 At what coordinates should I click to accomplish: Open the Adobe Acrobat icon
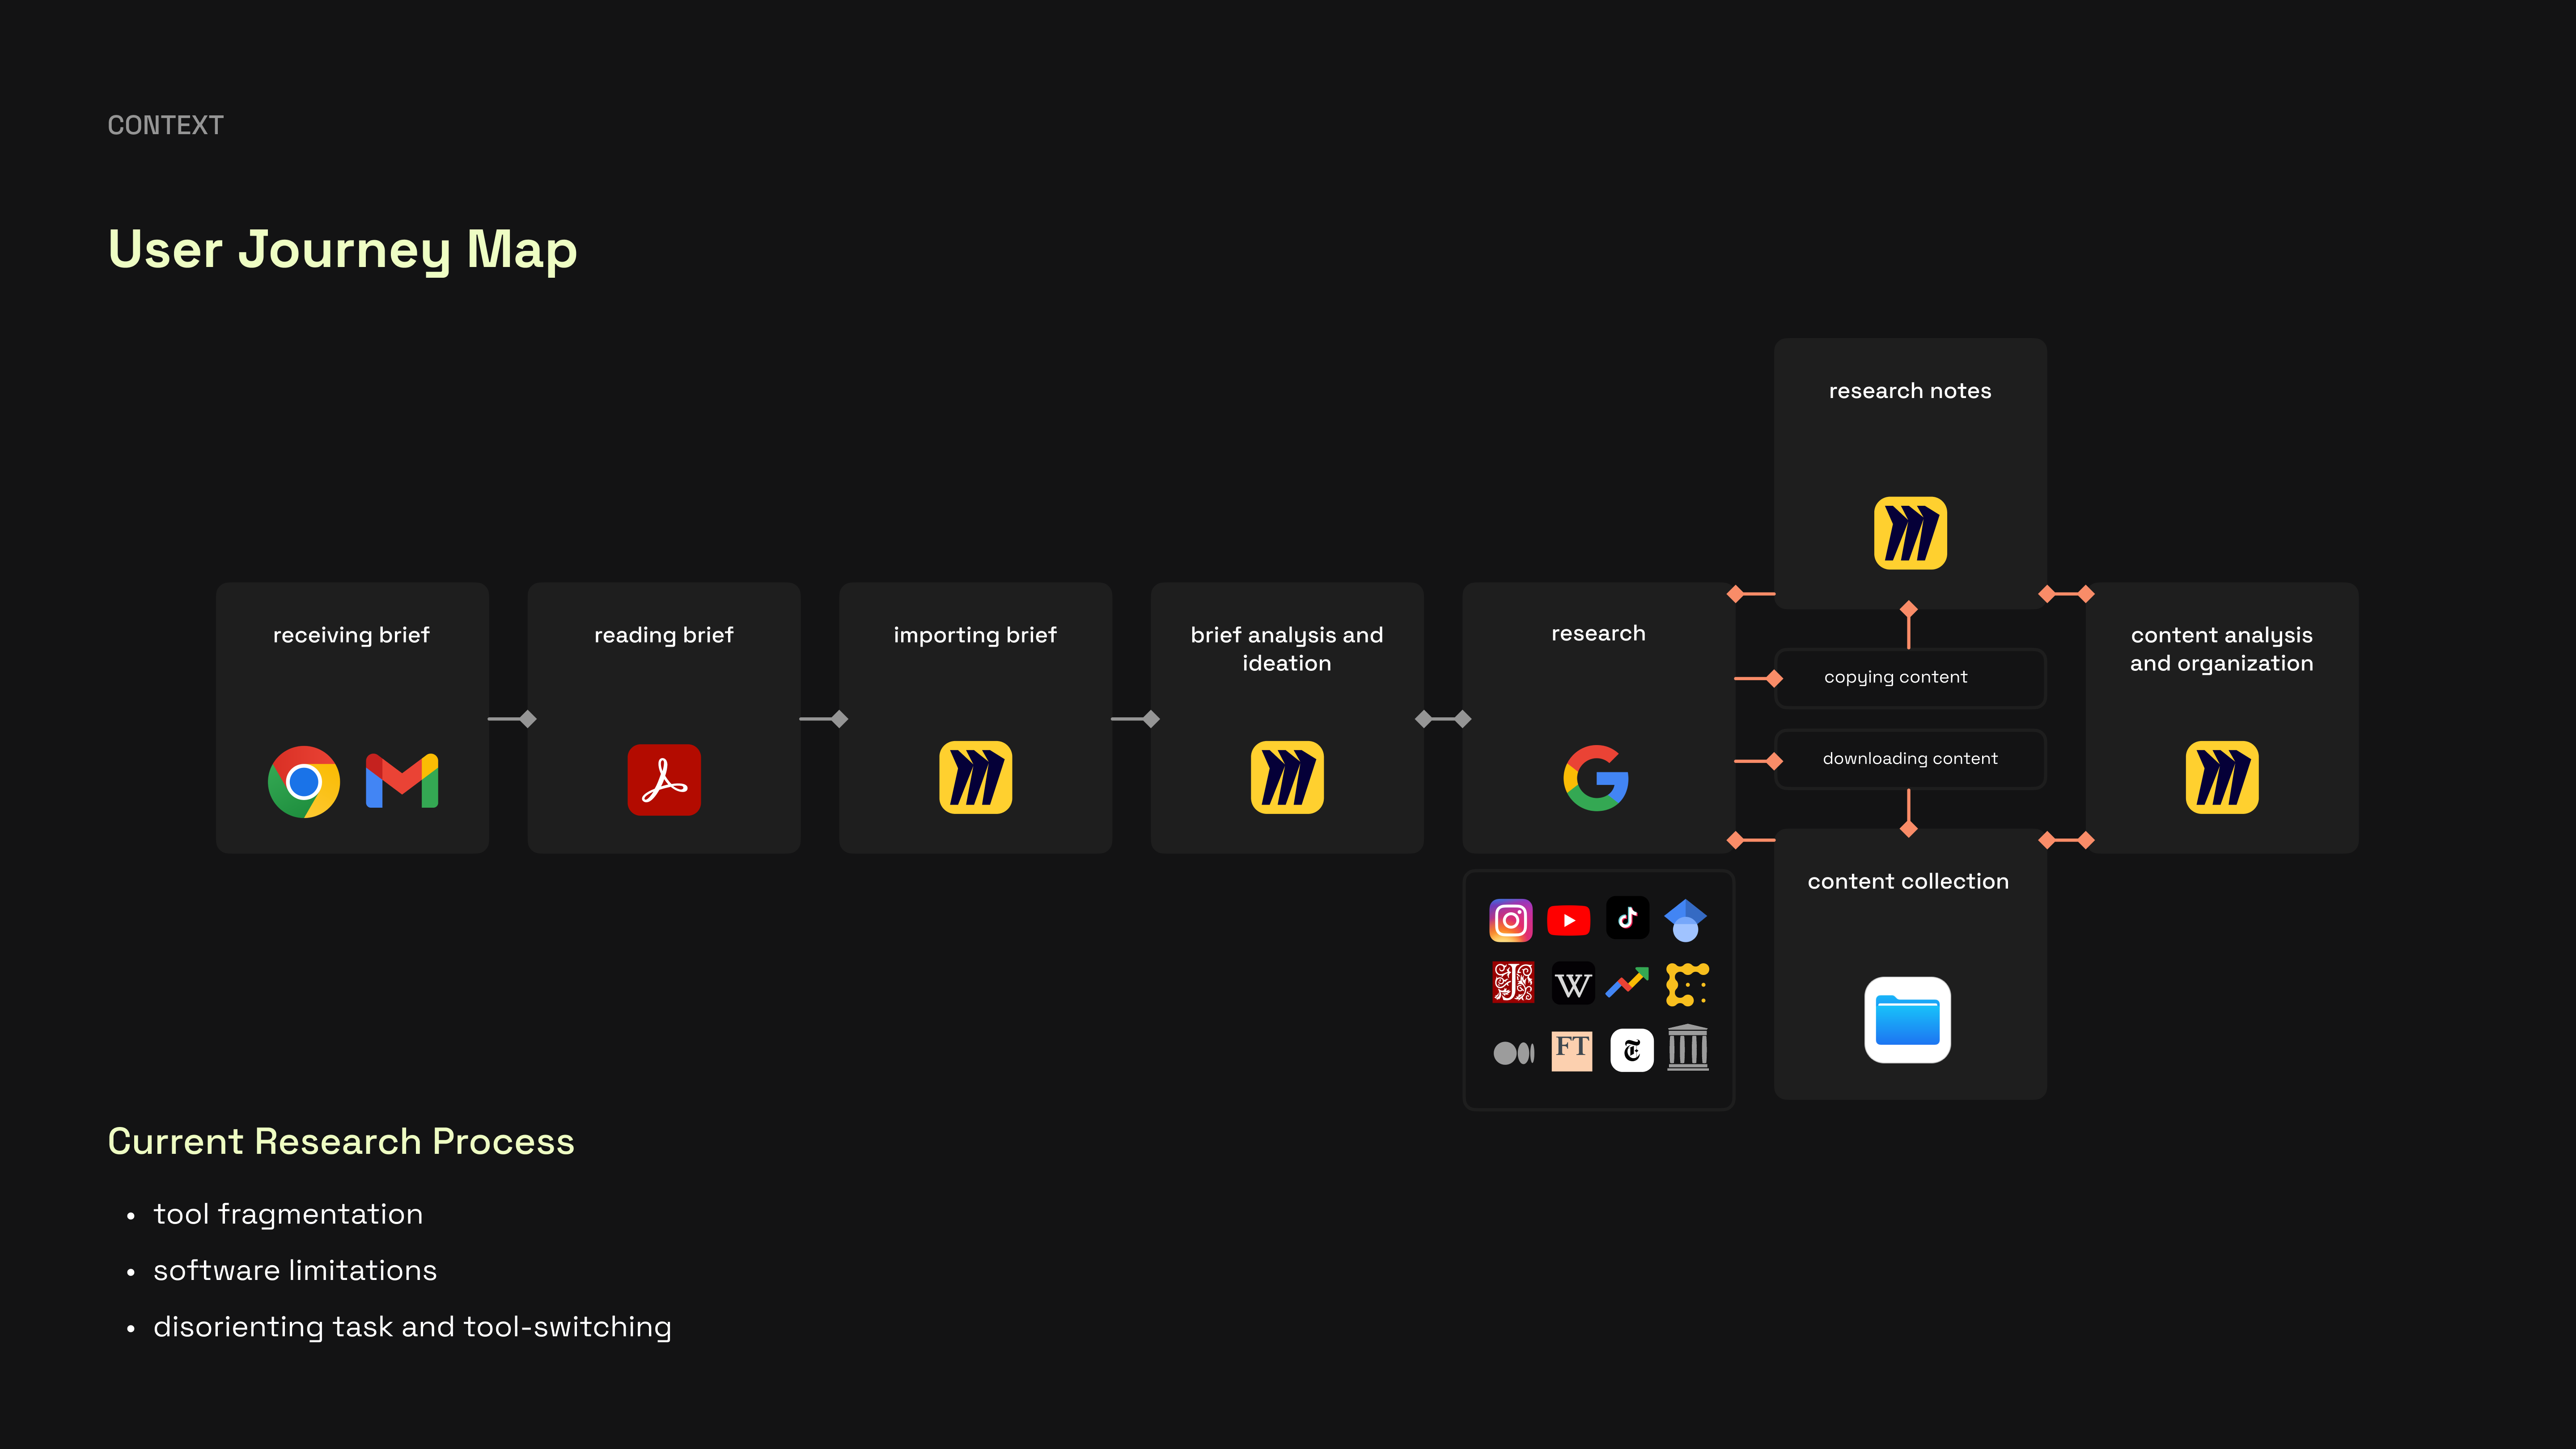point(664,779)
